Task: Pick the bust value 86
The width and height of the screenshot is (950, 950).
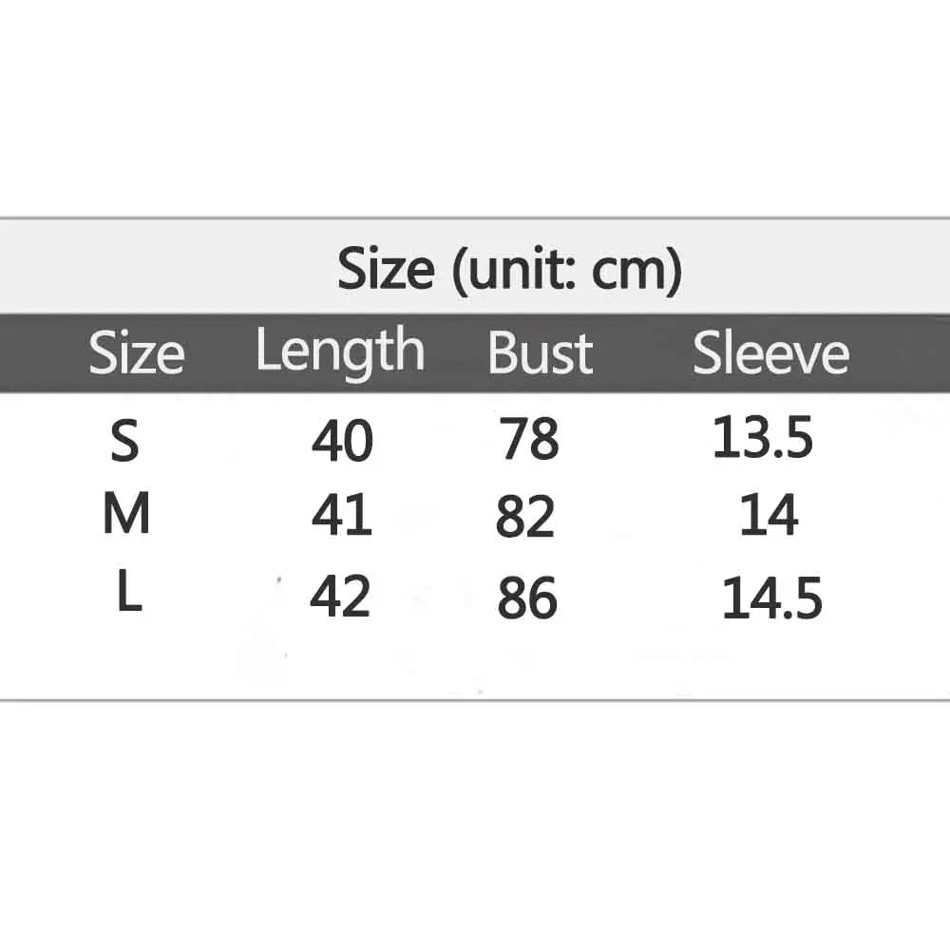Action: coord(527,598)
